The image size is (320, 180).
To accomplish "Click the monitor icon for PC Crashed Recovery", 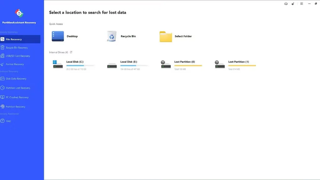I will tap(3, 97).
